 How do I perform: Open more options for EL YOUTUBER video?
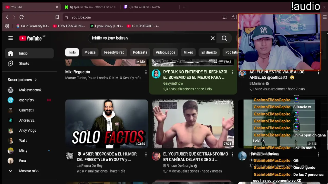[x=232, y=154]
